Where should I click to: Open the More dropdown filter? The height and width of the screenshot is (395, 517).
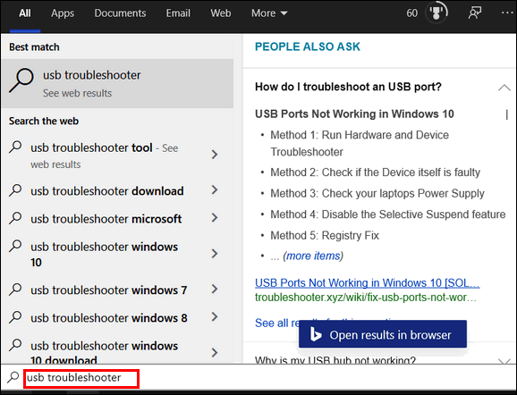pyautogui.click(x=269, y=13)
